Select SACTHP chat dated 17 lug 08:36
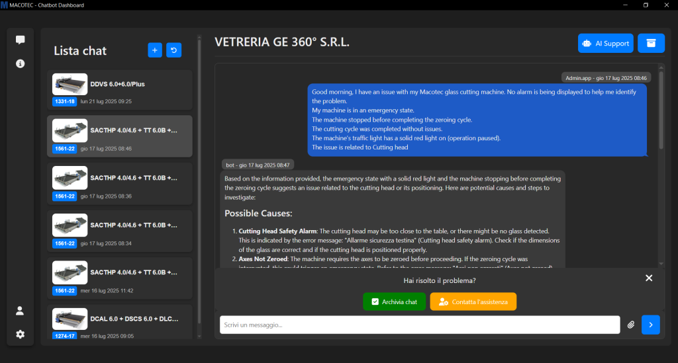 click(x=120, y=184)
